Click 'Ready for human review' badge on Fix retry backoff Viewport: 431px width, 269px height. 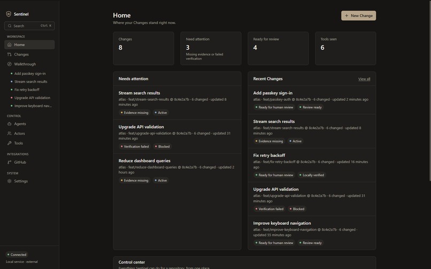(274, 175)
